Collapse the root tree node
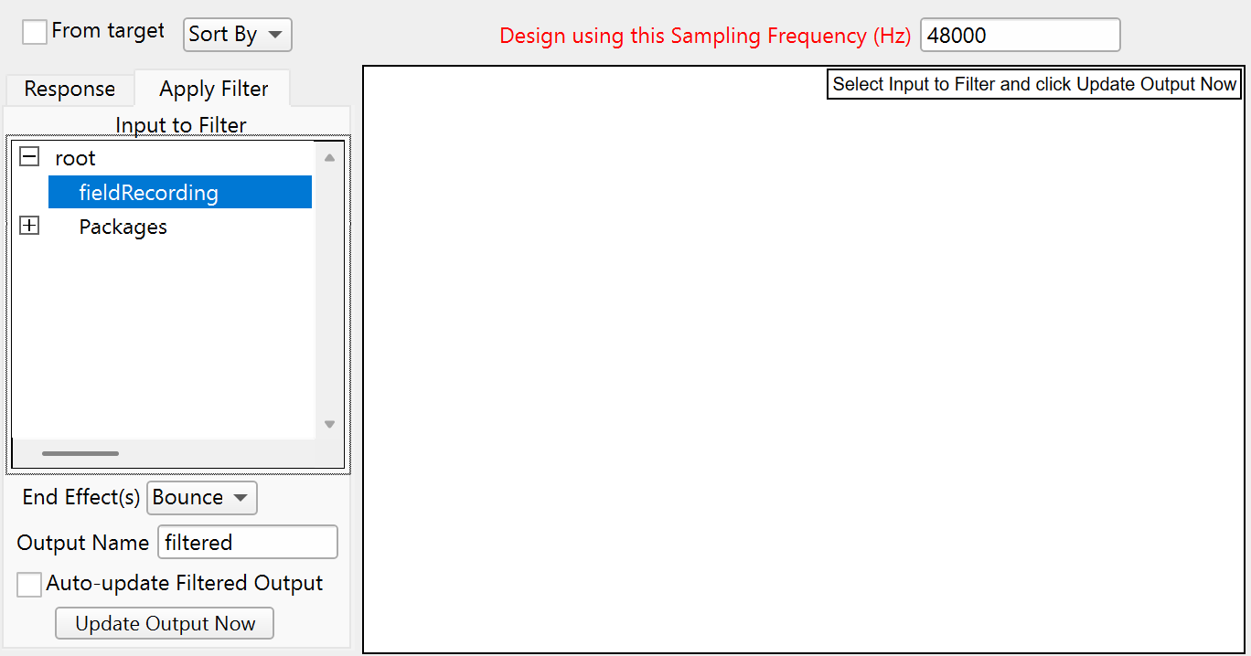 [x=29, y=157]
